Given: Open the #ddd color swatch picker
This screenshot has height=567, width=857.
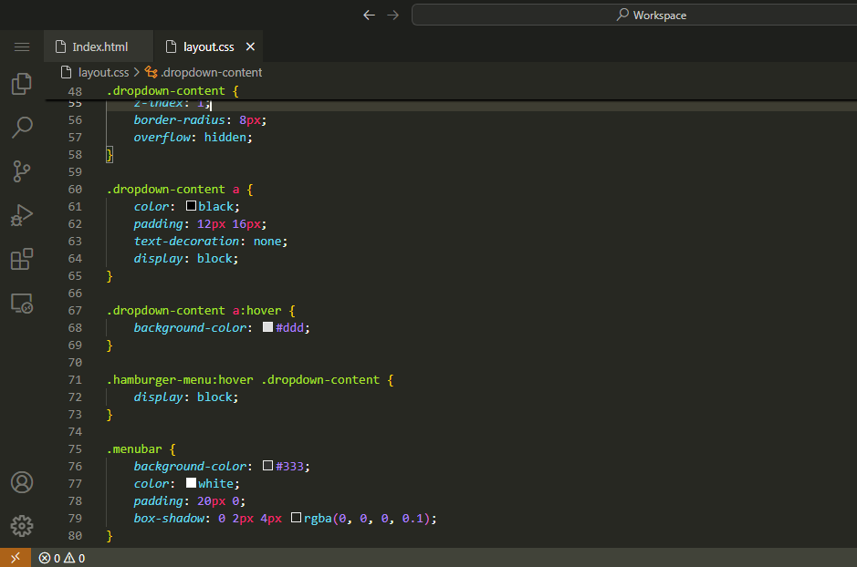Looking at the screenshot, I should pos(268,327).
